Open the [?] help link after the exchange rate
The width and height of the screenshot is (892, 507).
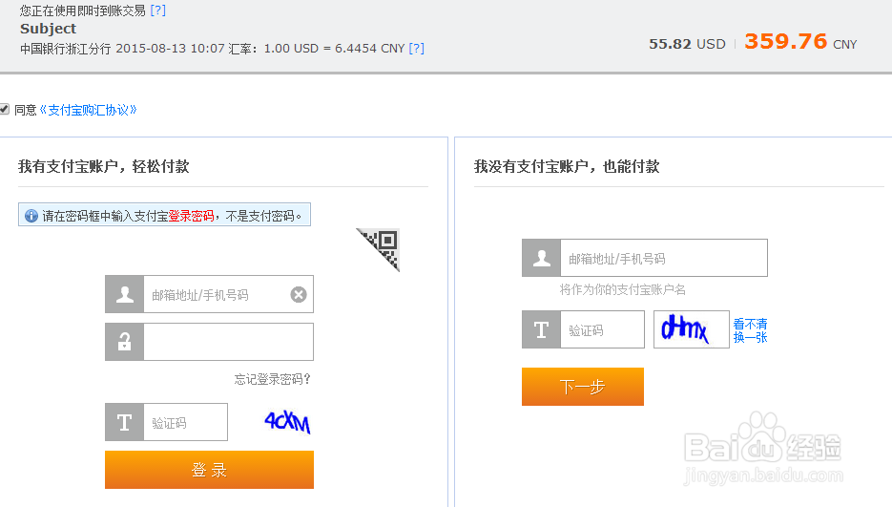point(416,49)
